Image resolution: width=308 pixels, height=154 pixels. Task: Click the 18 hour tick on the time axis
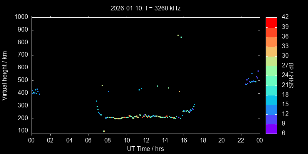click(203, 140)
